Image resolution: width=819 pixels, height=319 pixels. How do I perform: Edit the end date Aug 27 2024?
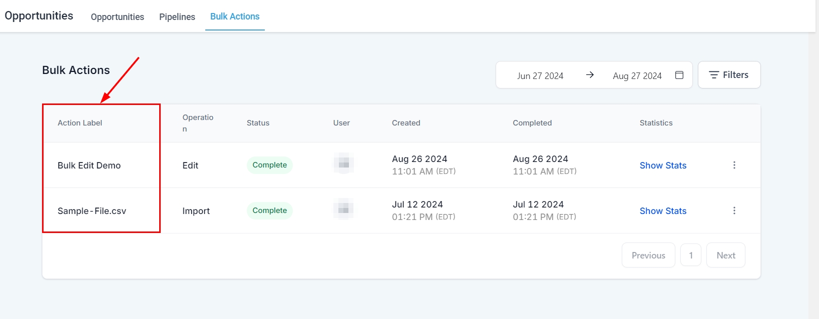[637, 75]
